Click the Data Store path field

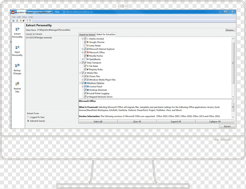click(130, 30)
